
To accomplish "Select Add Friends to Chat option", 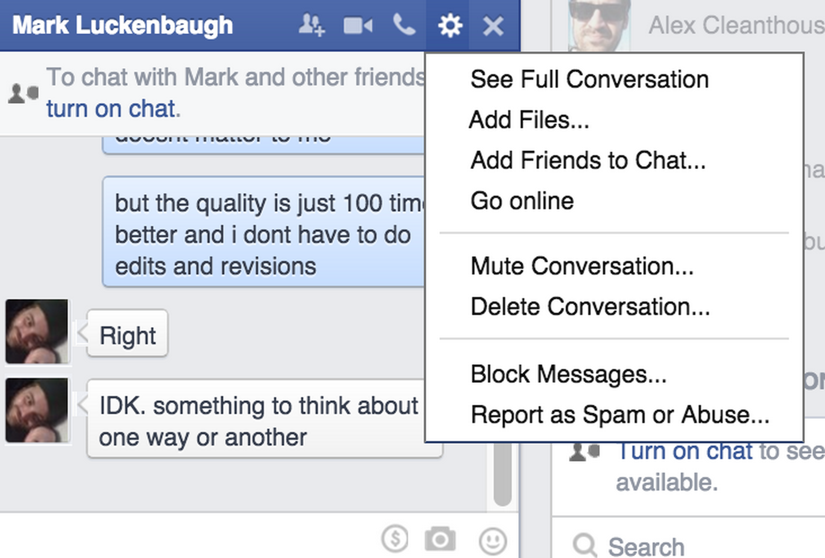I will 587,160.
